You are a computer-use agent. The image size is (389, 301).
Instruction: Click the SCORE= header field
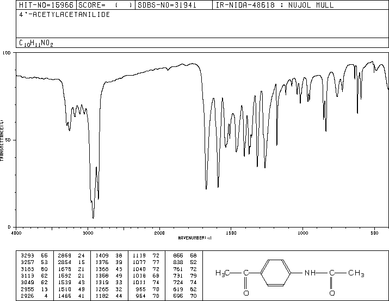coord(106,5)
